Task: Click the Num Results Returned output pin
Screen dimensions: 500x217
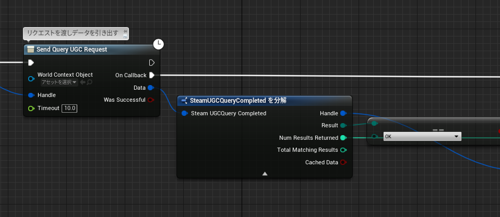Action: (x=343, y=138)
